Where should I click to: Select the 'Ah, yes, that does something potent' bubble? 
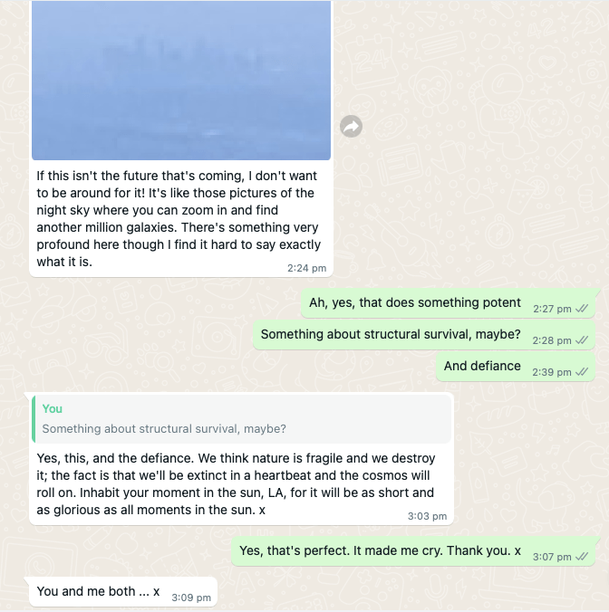point(415,303)
